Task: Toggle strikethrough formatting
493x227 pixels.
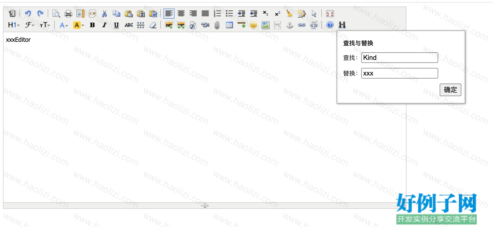Action: tap(129, 25)
